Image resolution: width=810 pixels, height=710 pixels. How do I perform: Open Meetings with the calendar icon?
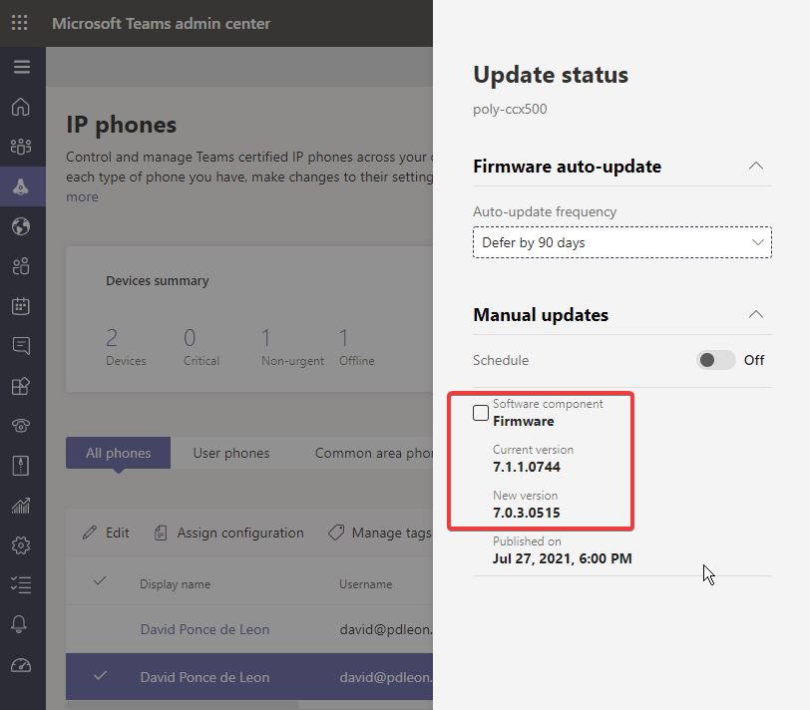tap(20, 306)
